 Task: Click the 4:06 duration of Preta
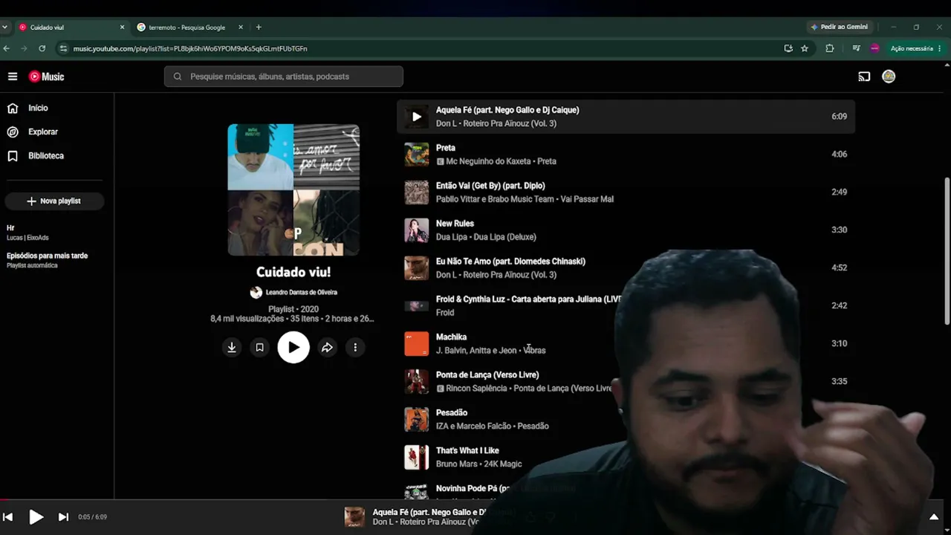click(x=839, y=155)
